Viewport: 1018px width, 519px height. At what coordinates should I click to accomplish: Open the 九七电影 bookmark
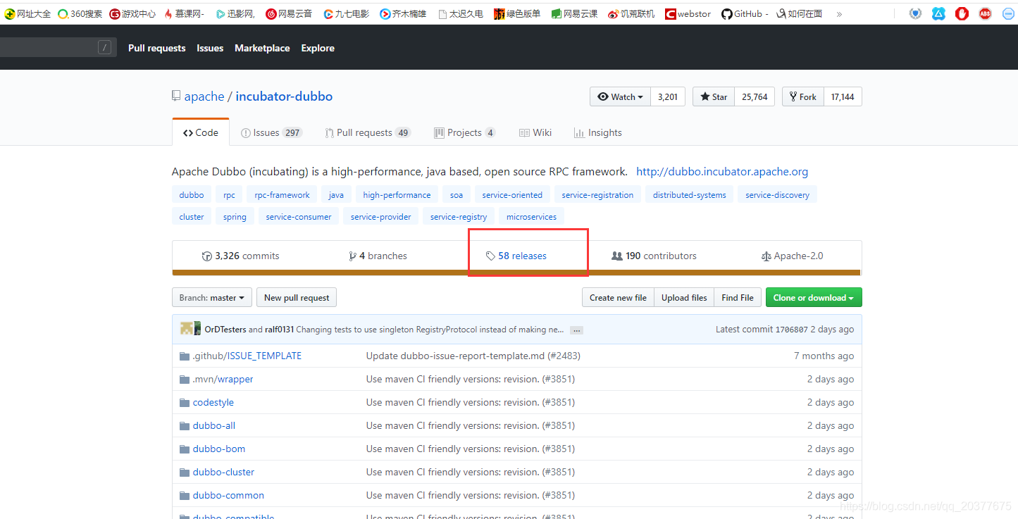(x=346, y=13)
